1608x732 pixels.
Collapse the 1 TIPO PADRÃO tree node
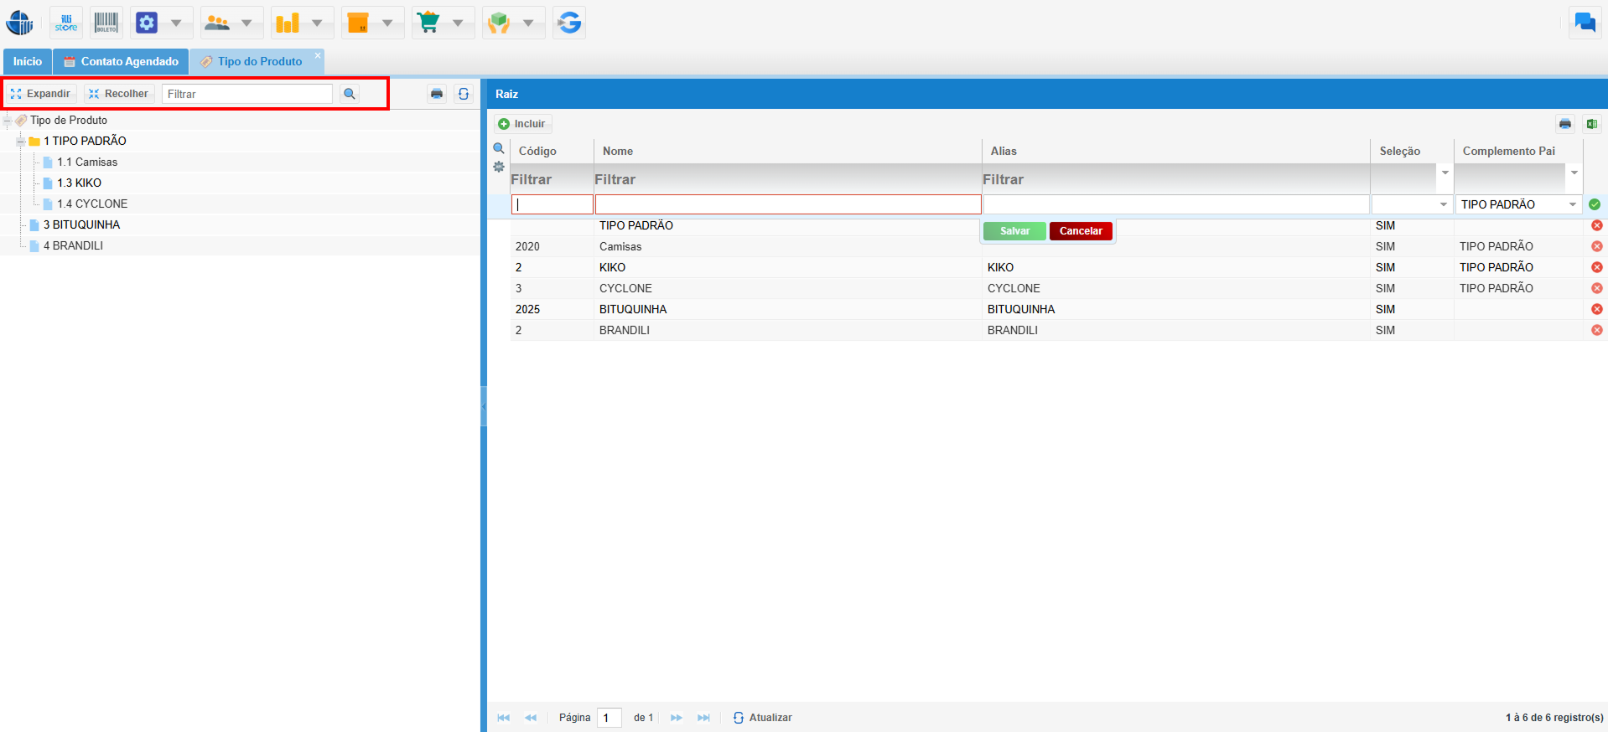20,142
